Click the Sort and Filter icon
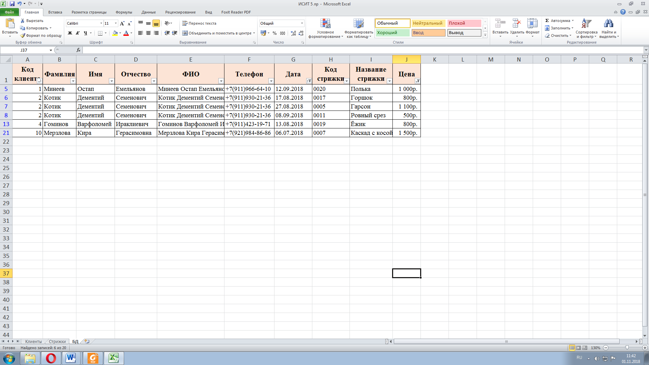Image resolution: width=649 pixels, height=365 pixels. [586, 24]
